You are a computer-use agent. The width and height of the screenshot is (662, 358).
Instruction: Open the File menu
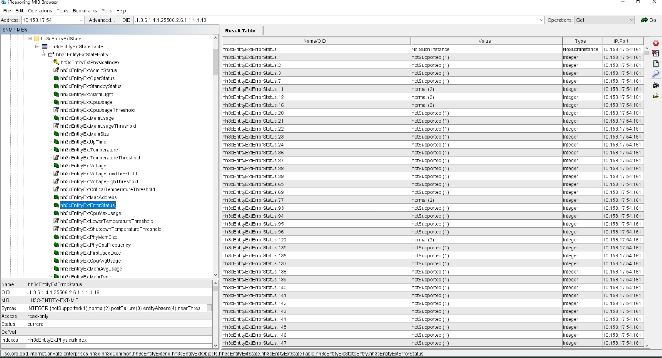pos(7,11)
